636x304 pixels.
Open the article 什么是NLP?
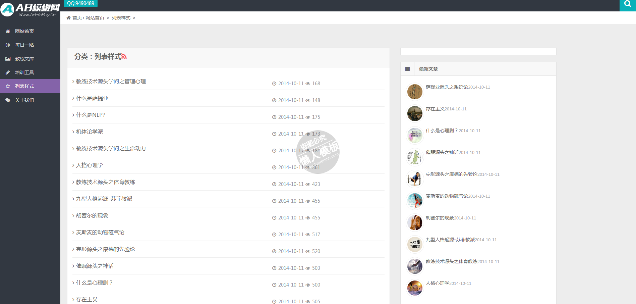[91, 115]
